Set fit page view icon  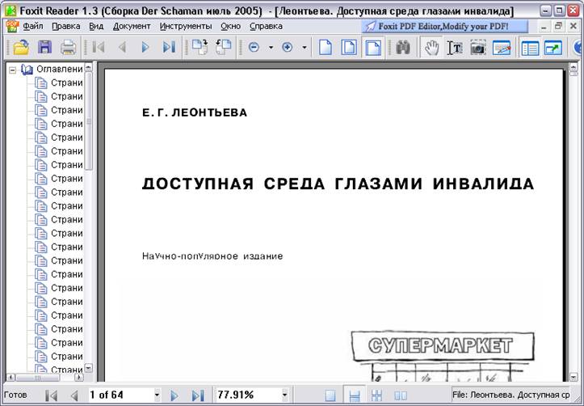point(349,48)
